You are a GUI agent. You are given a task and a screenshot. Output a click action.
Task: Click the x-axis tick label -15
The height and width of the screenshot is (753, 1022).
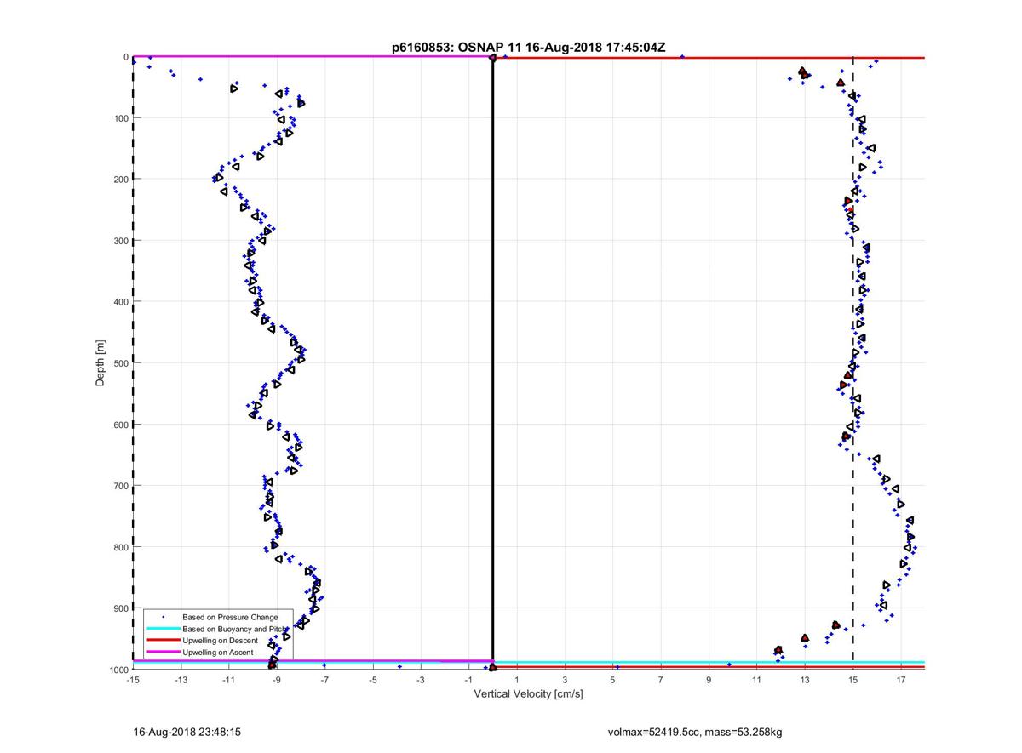133,681
